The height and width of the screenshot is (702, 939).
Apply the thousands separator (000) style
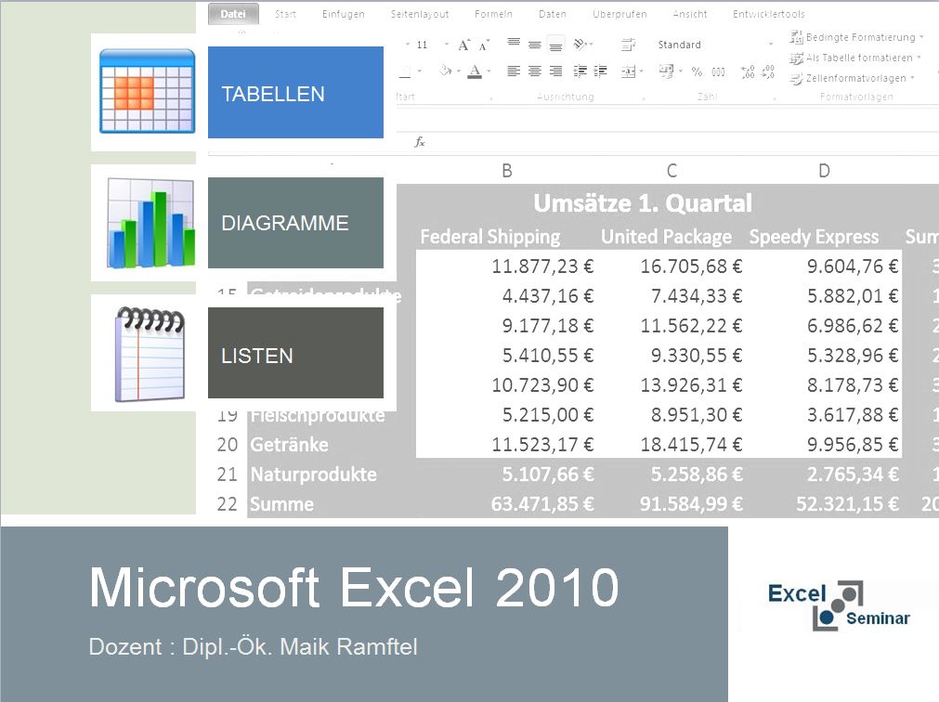[718, 72]
